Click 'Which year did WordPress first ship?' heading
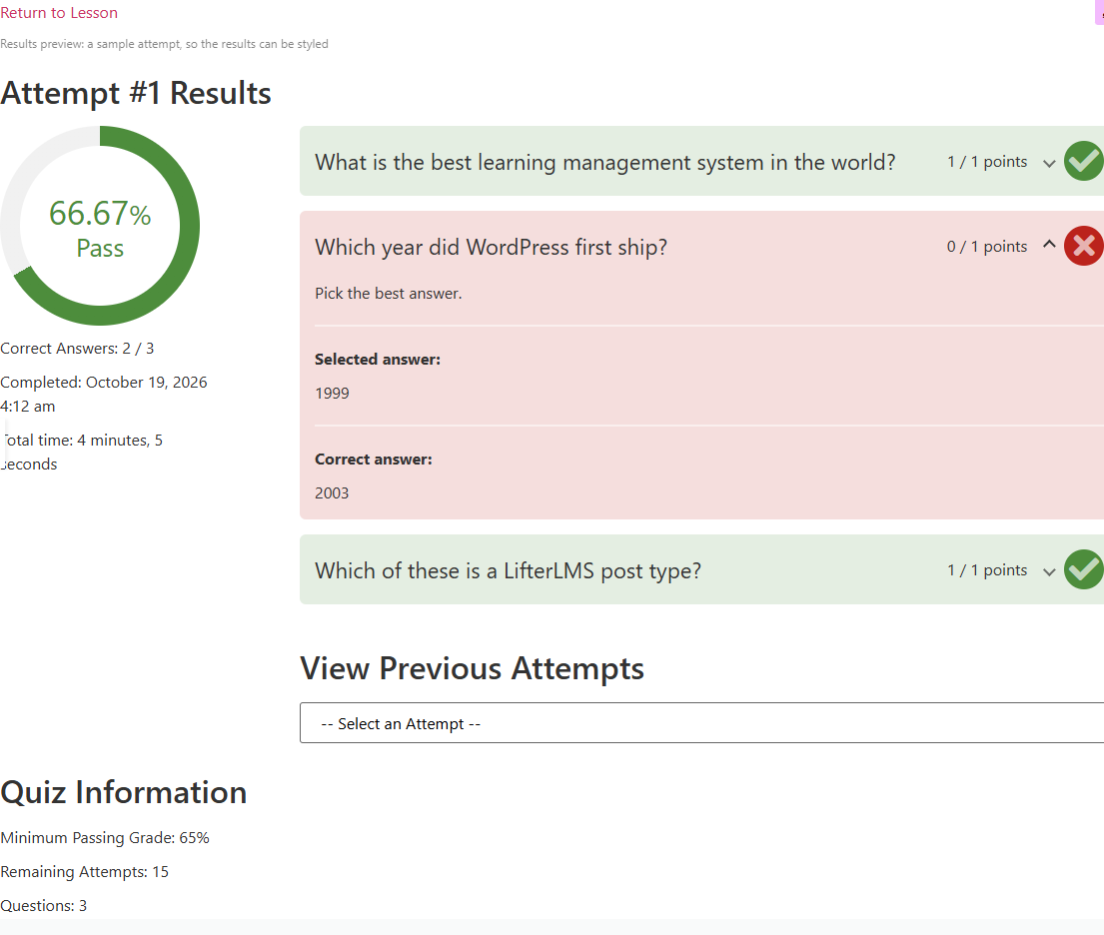The image size is (1104, 935). coord(491,247)
